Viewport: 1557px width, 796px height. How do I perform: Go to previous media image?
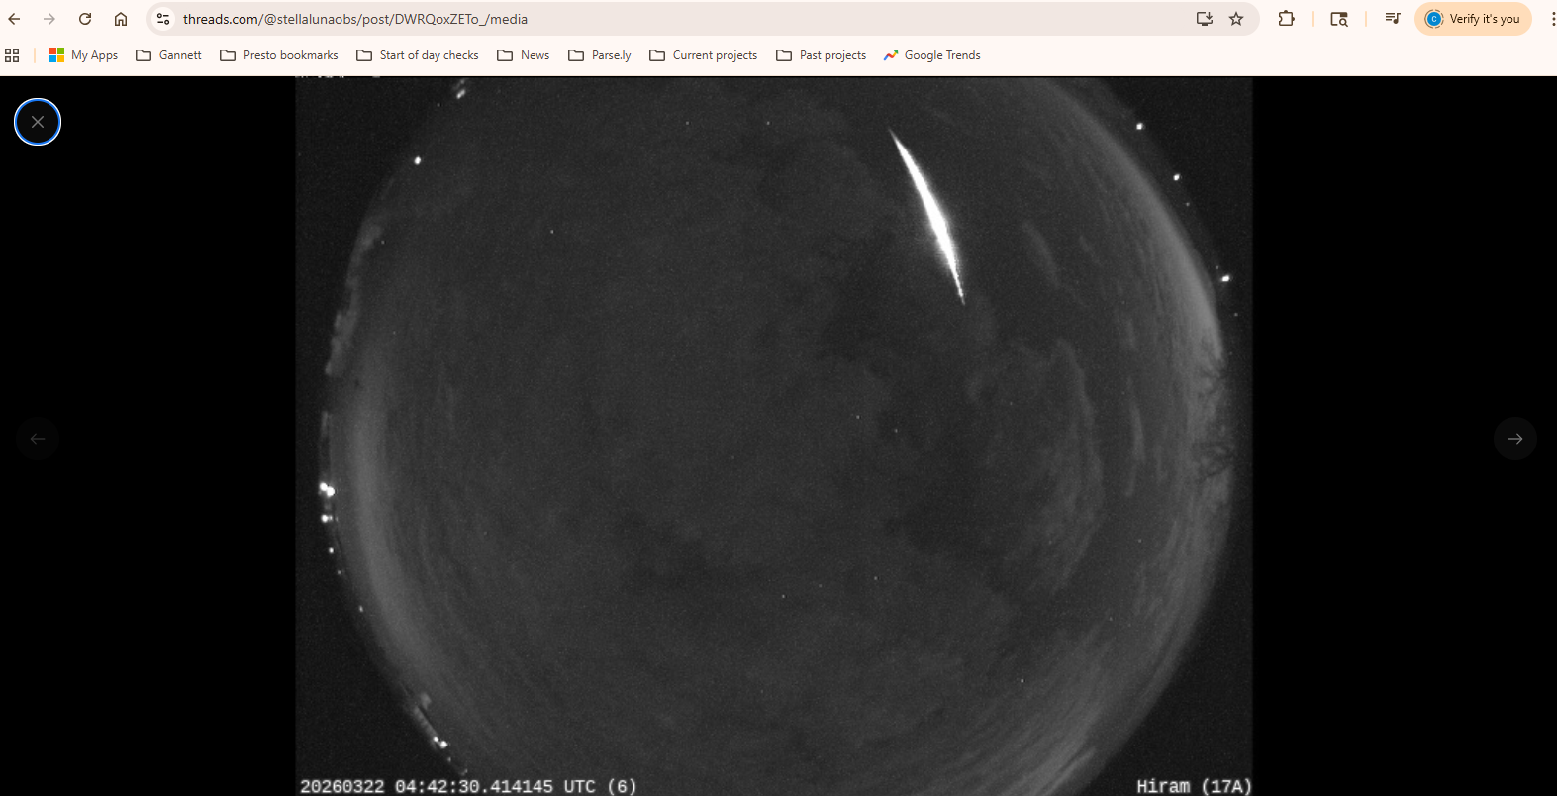point(38,439)
